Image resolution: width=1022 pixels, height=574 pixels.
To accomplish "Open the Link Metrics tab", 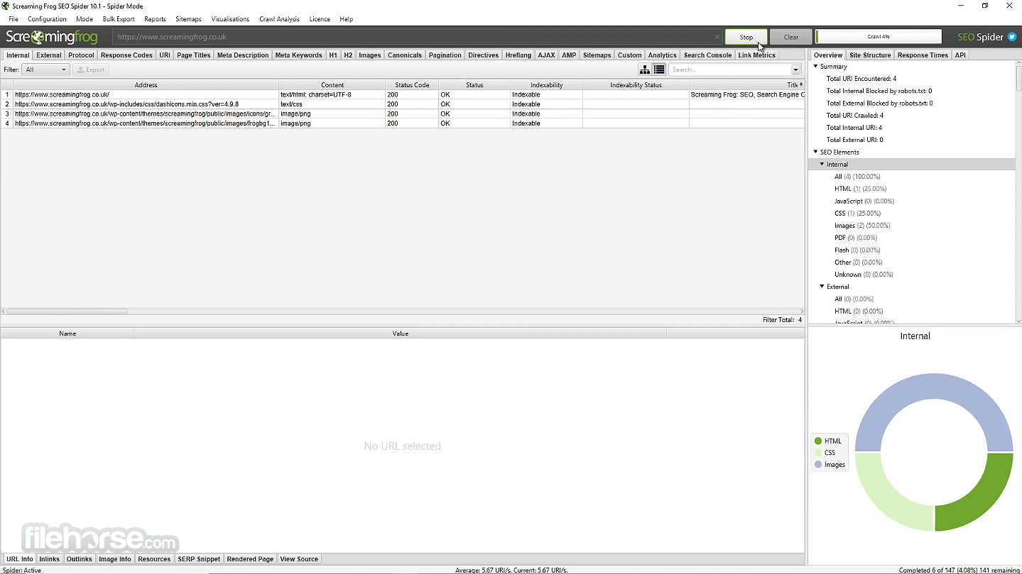I will coord(757,55).
